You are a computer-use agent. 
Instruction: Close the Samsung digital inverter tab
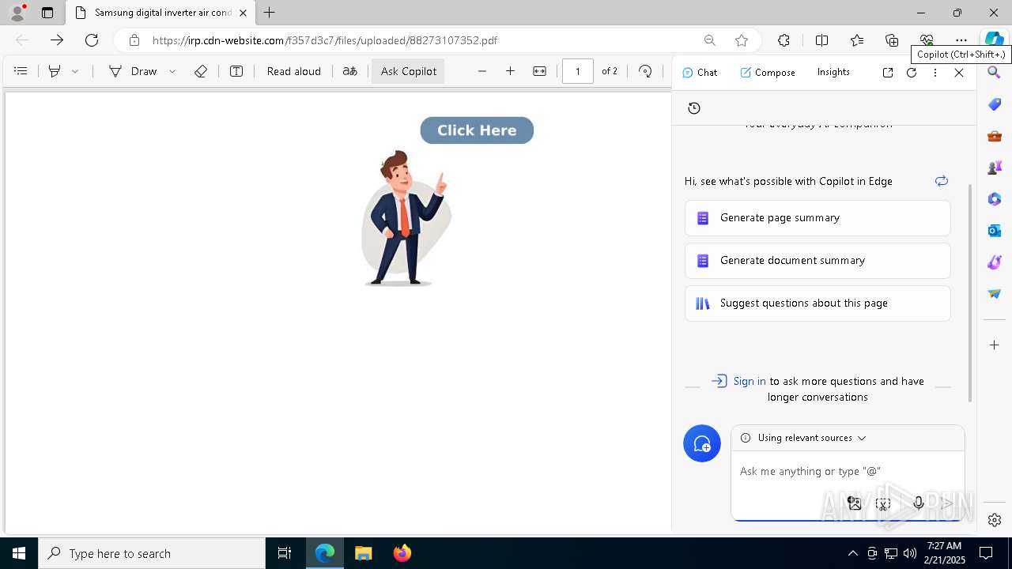(243, 13)
